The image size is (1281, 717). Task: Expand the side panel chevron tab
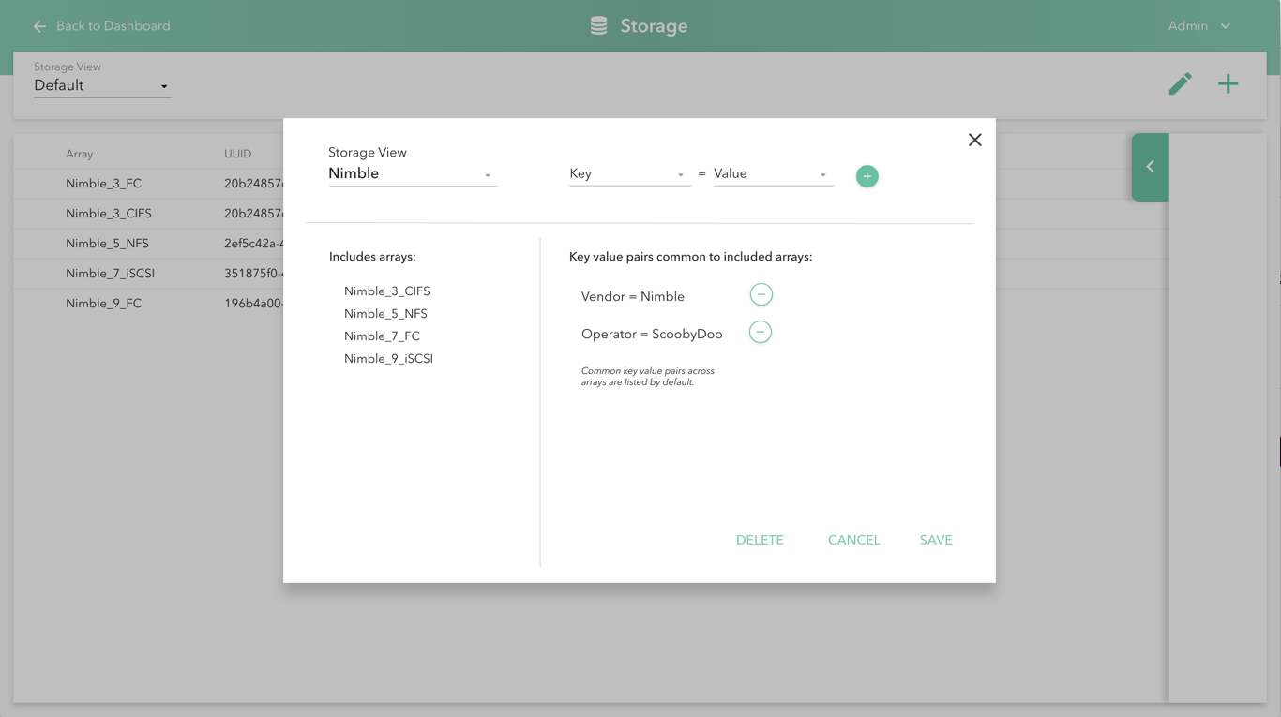pyautogui.click(x=1150, y=167)
